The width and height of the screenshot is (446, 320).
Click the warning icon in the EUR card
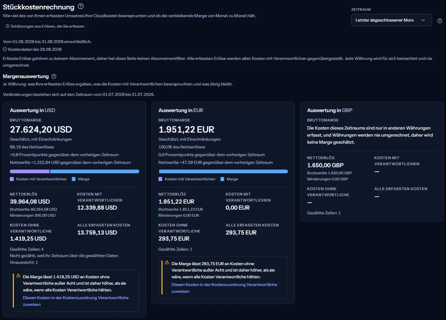click(x=167, y=262)
